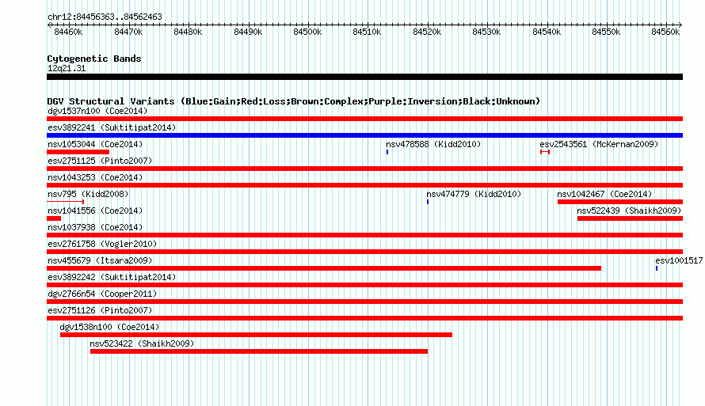Screen dimensions: 705x406
Task: Click the nsv522439 (Shaikh2009) label
Action: click(629, 211)
